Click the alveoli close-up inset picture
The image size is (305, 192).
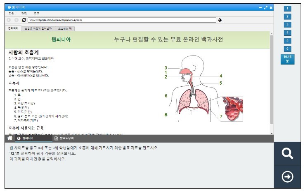tap(232, 109)
